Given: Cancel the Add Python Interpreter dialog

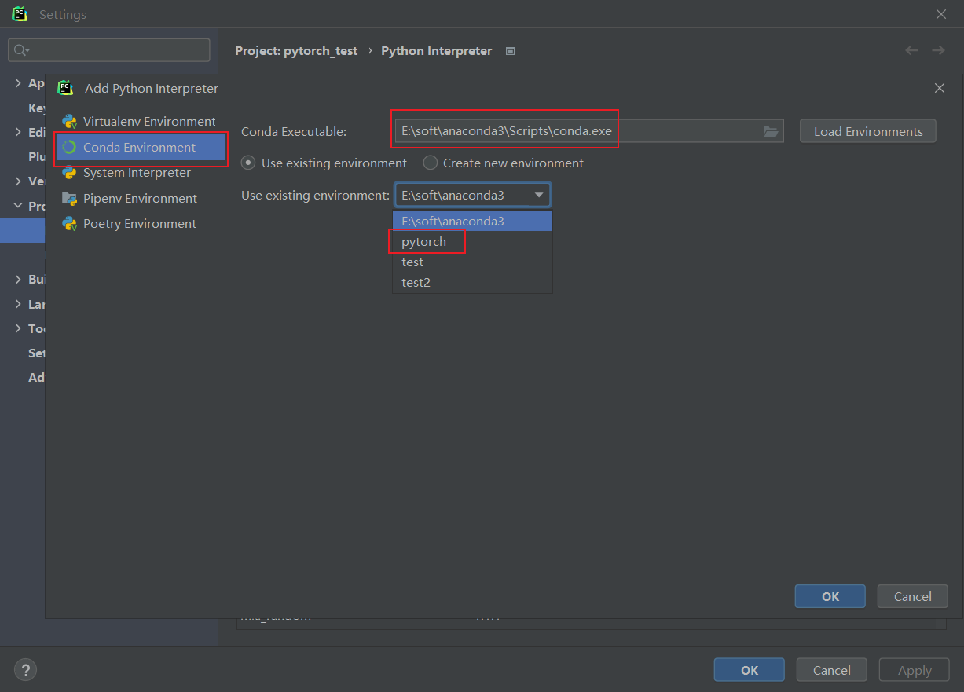Looking at the screenshot, I should click(913, 596).
